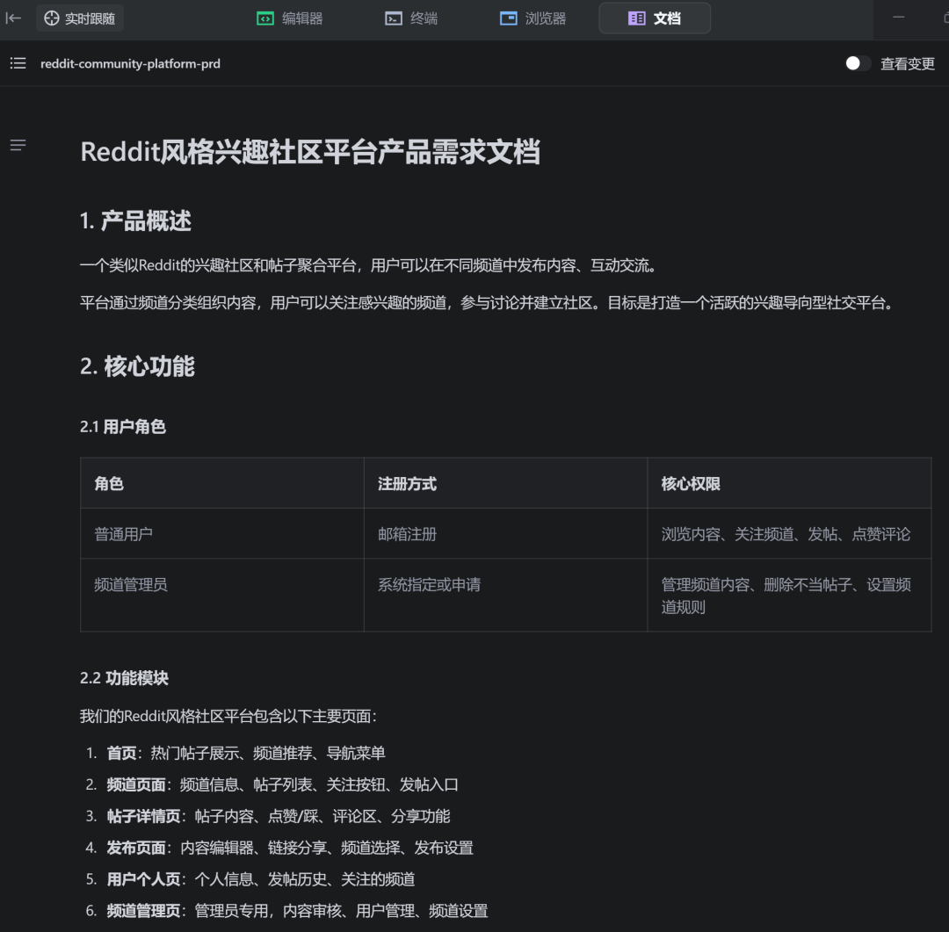The height and width of the screenshot is (932, 949).
Task: Click the 注册方式 table header cell
Action: coord(505,483)
